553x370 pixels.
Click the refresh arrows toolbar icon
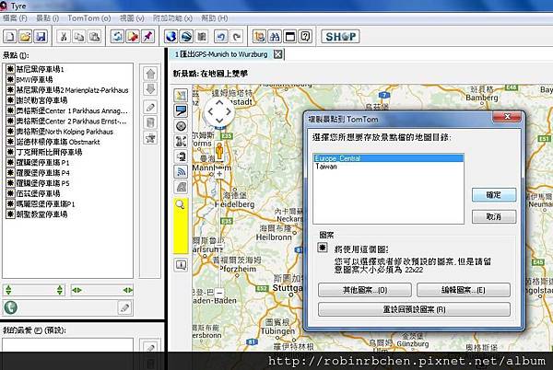[117, 36]
